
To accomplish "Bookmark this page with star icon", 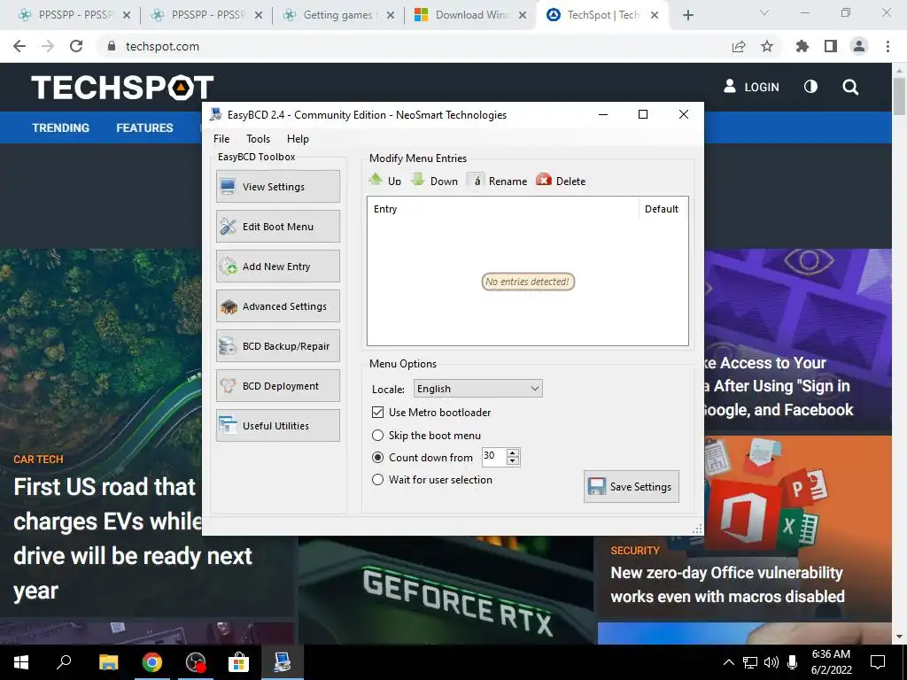I will coord(767,46).
